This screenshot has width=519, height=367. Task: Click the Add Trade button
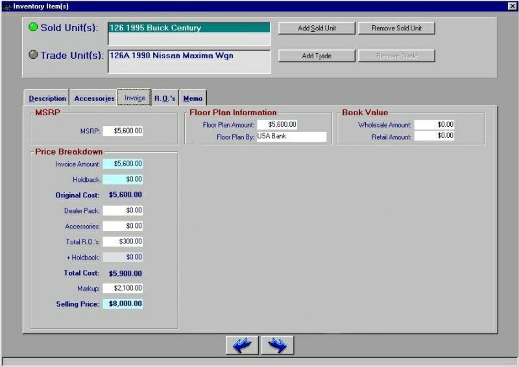[x=317, y=56]
